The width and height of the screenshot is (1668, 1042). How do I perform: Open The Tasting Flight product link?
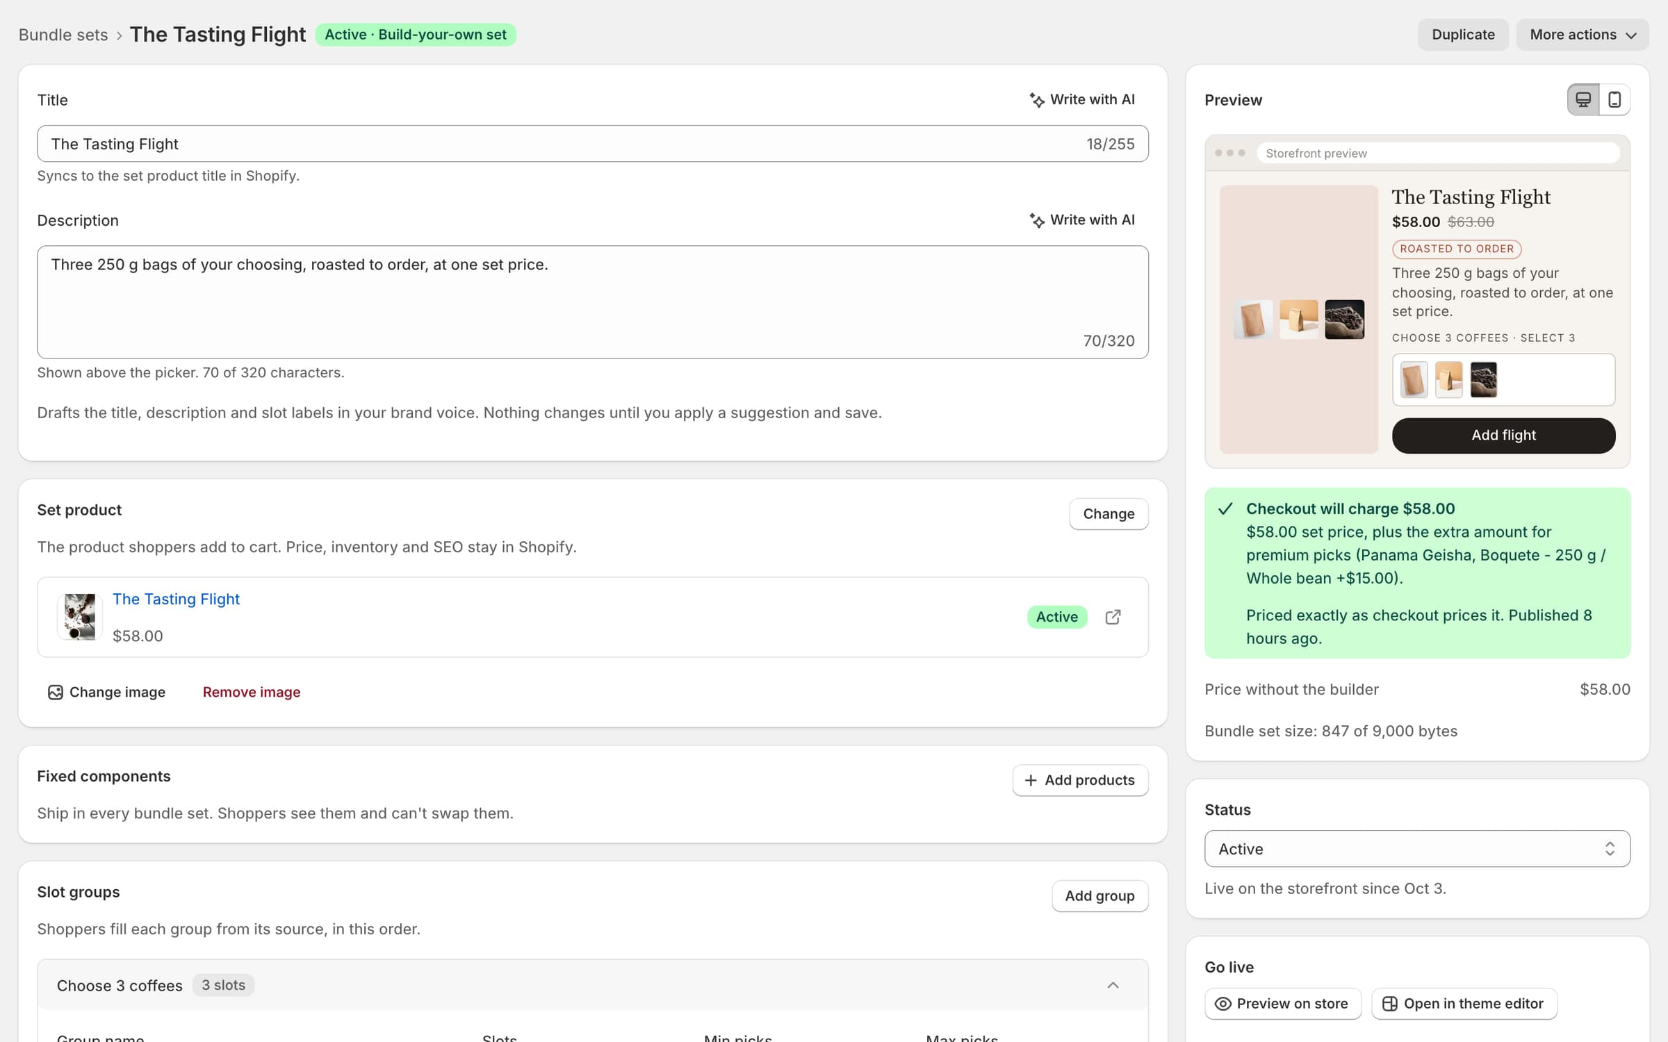pyautogui.click(x=176, y=599)
